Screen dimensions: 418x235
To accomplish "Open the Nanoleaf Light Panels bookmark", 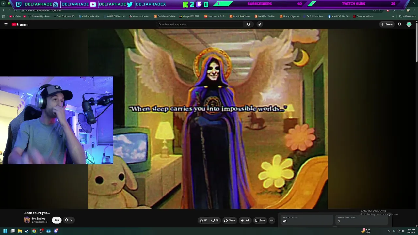I will coord(40,16).
